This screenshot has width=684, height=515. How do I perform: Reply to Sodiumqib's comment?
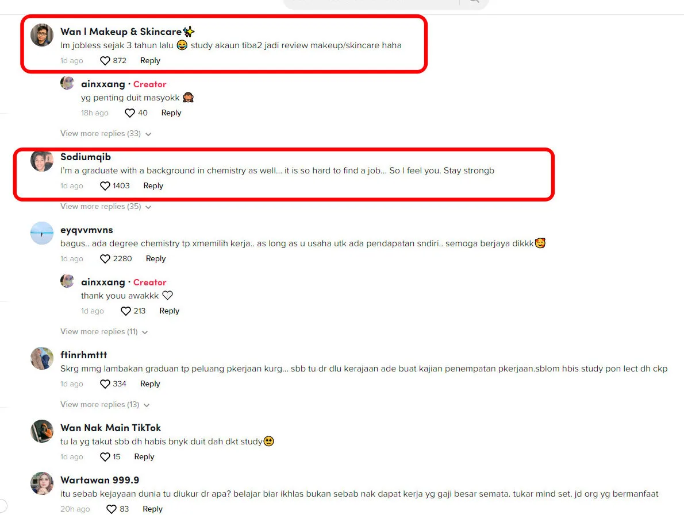[x=153, y=185]
